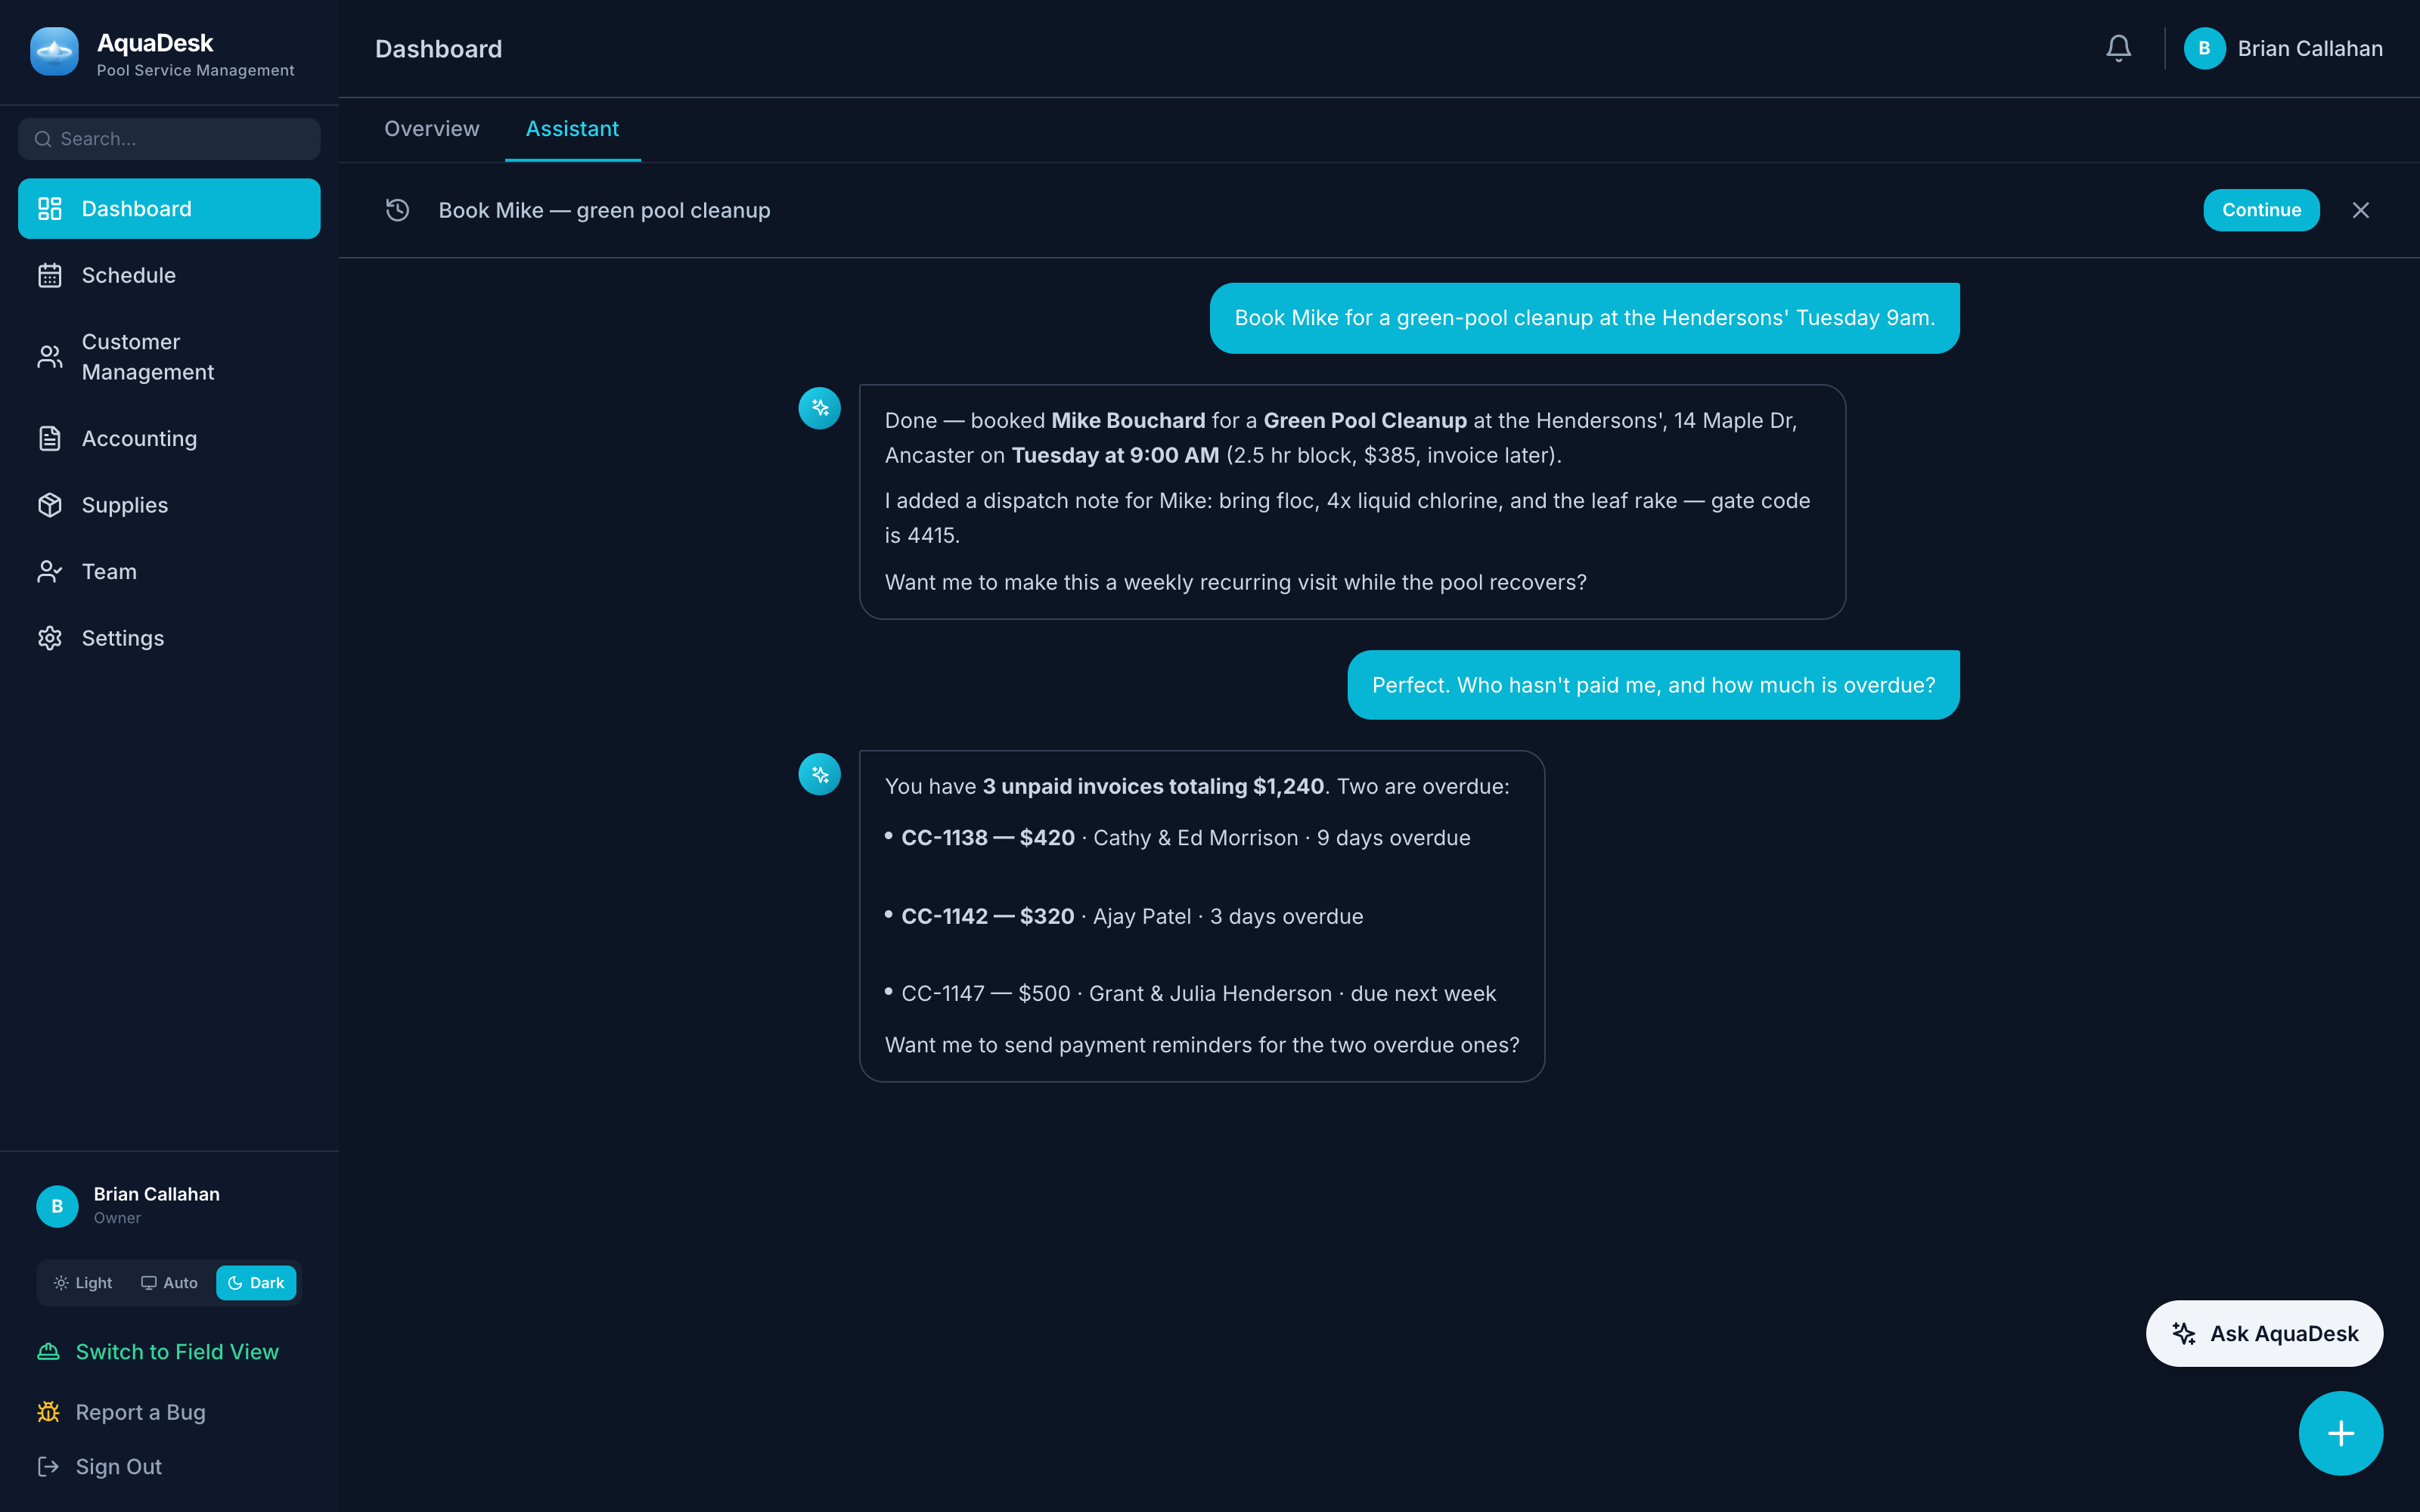The height and width of the screenshot is (1512, 2420).
Task: Click the Customer Management people icon
Action: [50, 357]
